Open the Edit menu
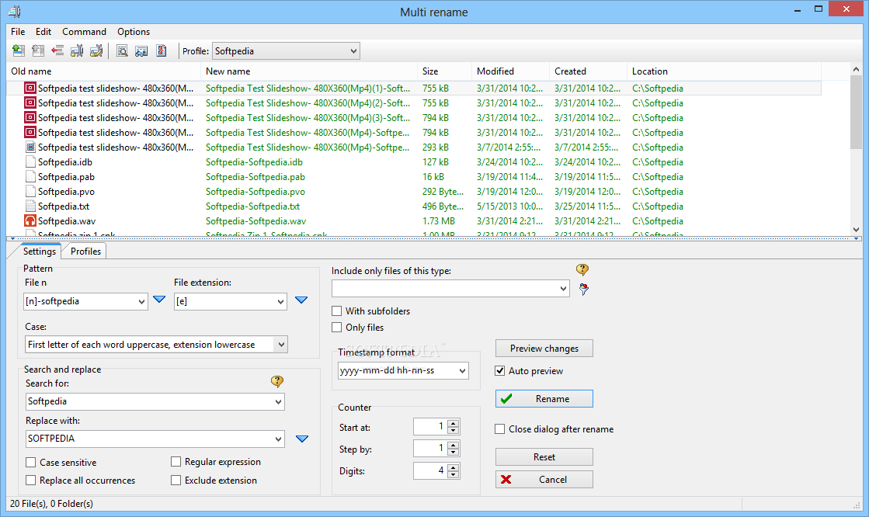 pyautogui.click(x=43, y=32)
